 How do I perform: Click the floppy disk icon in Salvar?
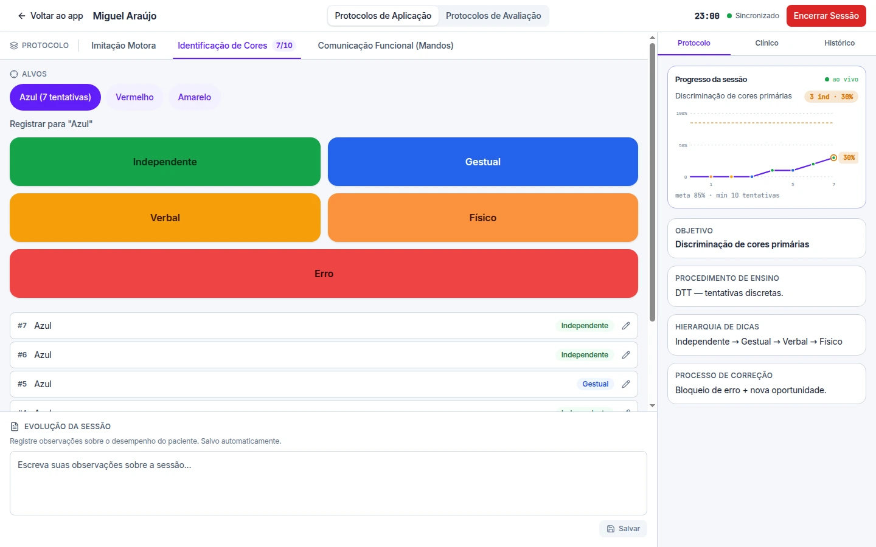click(x=611, y=529)
